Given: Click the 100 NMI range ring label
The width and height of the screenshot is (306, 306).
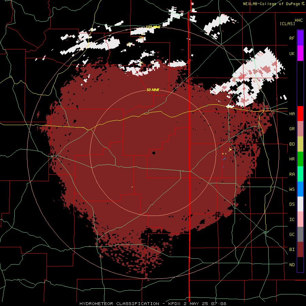Looking at the screenshot, I should (153, 27).
